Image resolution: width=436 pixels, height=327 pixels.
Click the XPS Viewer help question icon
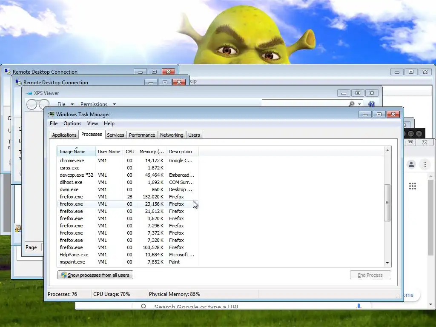click(x=371, y=104)
